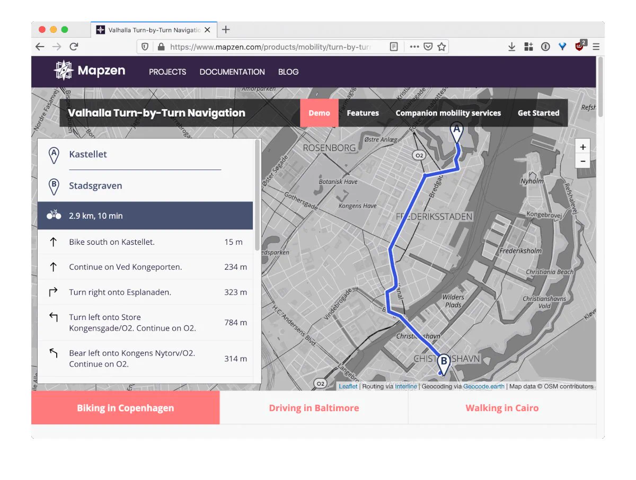Select the Biking in Copenhagen demo
Viewport: 636px width, 480px height.
[126, 408]
